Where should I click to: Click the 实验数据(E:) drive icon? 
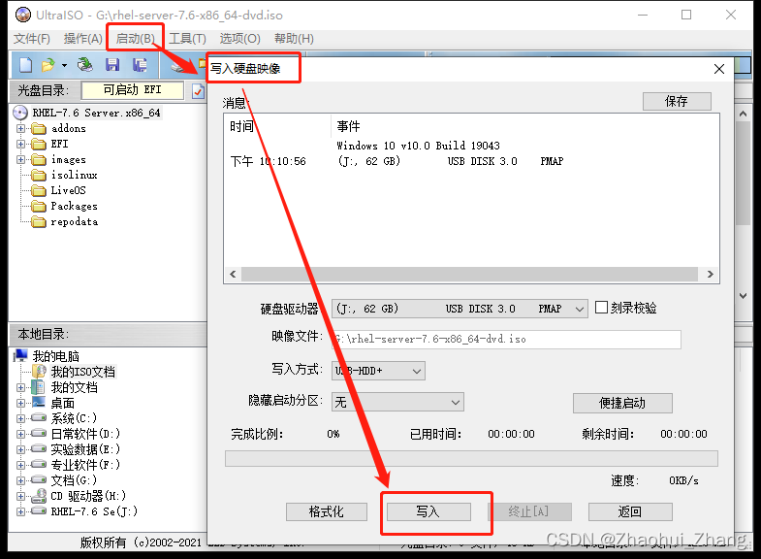(x=39, y=449)
